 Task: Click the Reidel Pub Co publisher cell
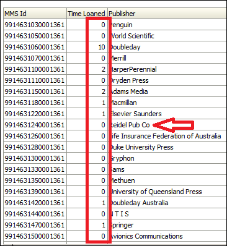click(167, 125)
